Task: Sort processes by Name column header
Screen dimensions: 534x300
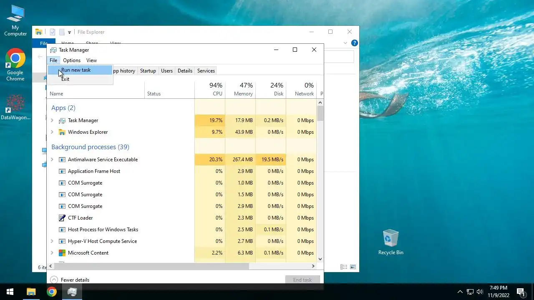Action: point(96,89)
